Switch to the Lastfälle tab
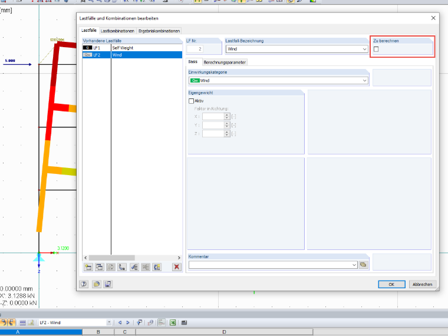 (x=89, y=30)
